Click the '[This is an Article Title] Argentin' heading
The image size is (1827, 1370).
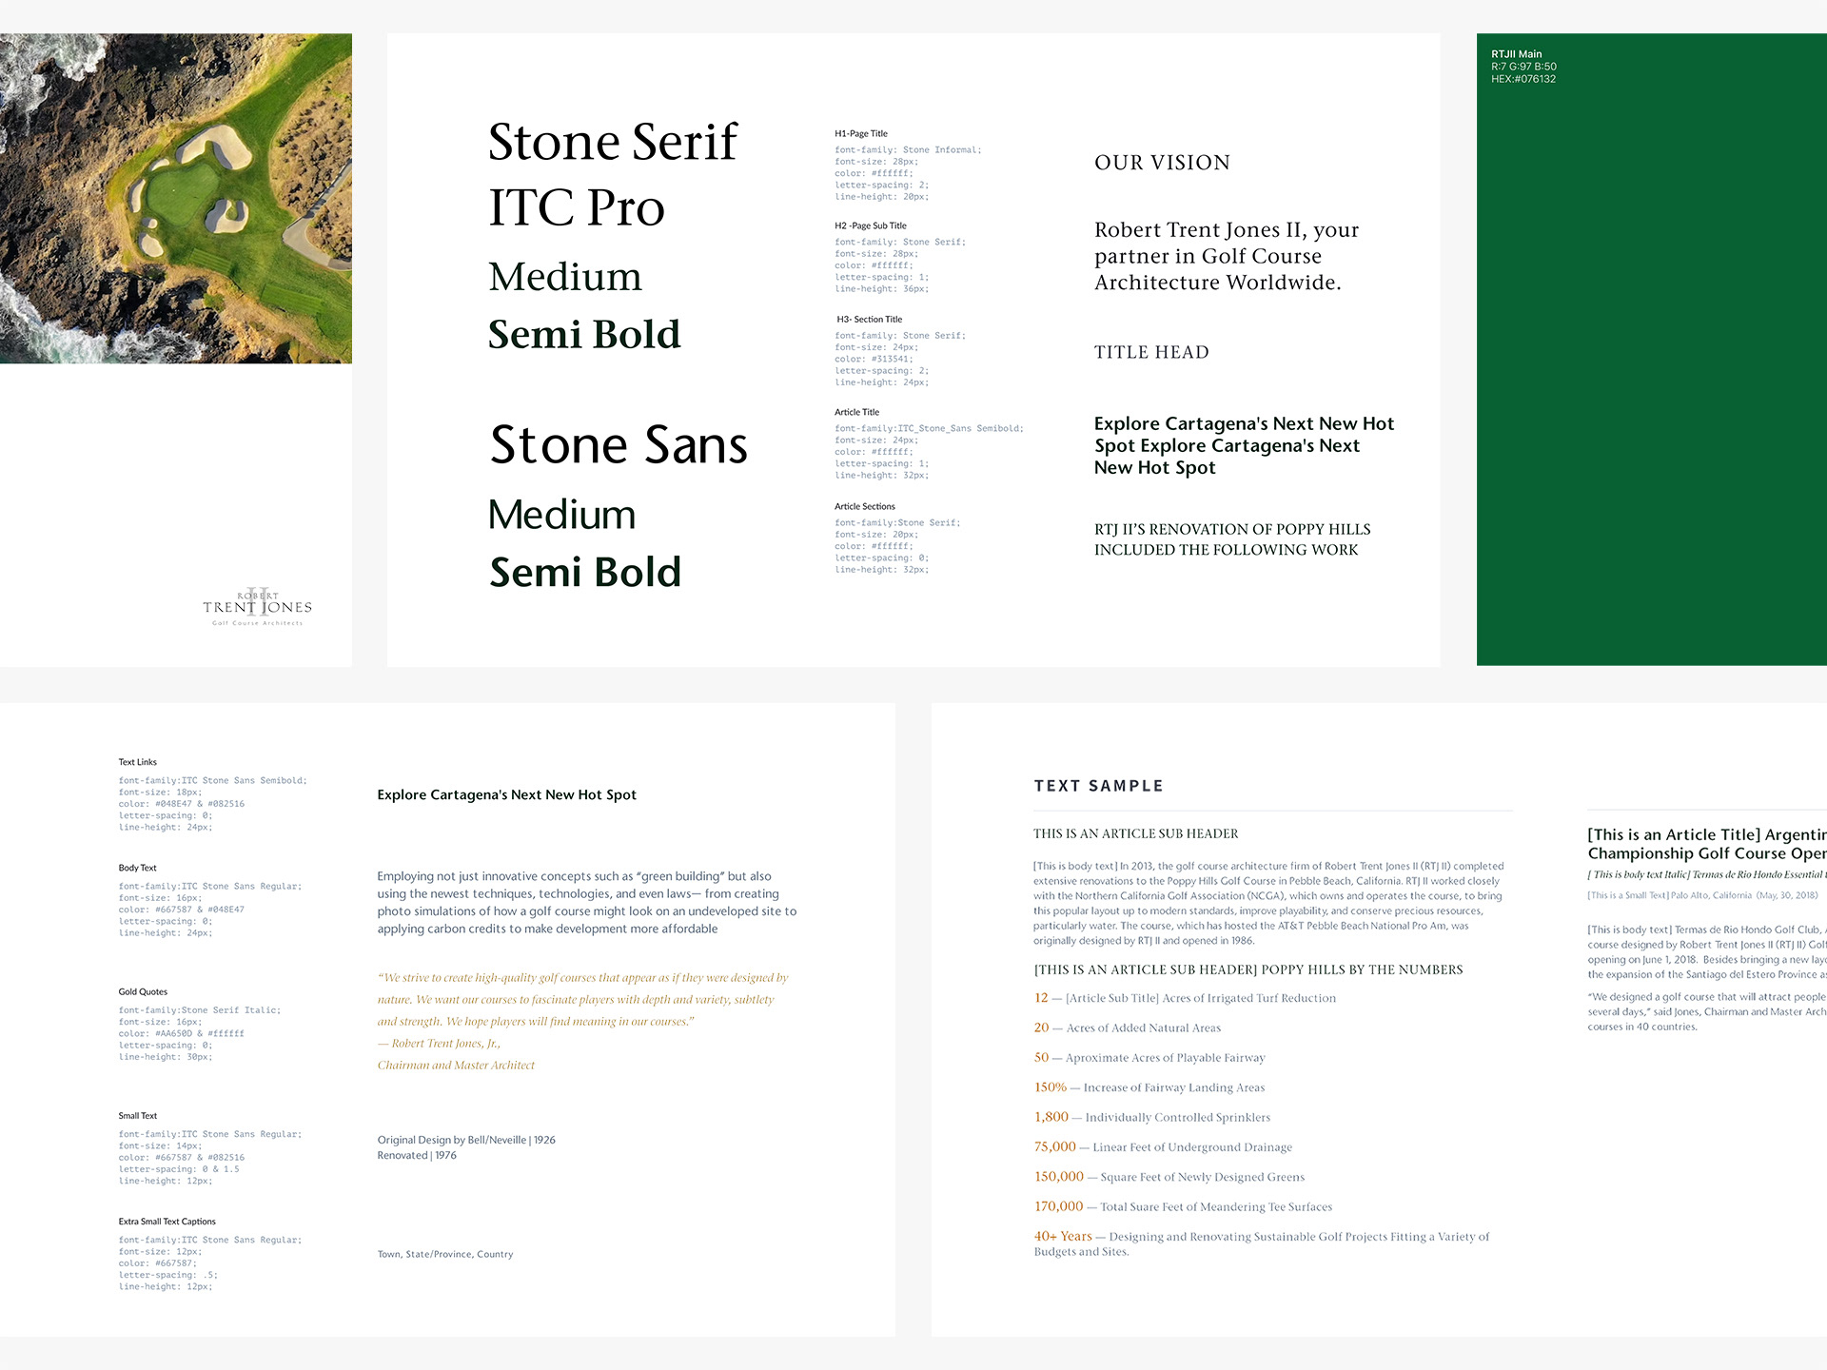coord(1707,844)
